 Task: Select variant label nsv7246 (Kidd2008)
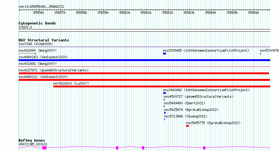tap(36, 44)
